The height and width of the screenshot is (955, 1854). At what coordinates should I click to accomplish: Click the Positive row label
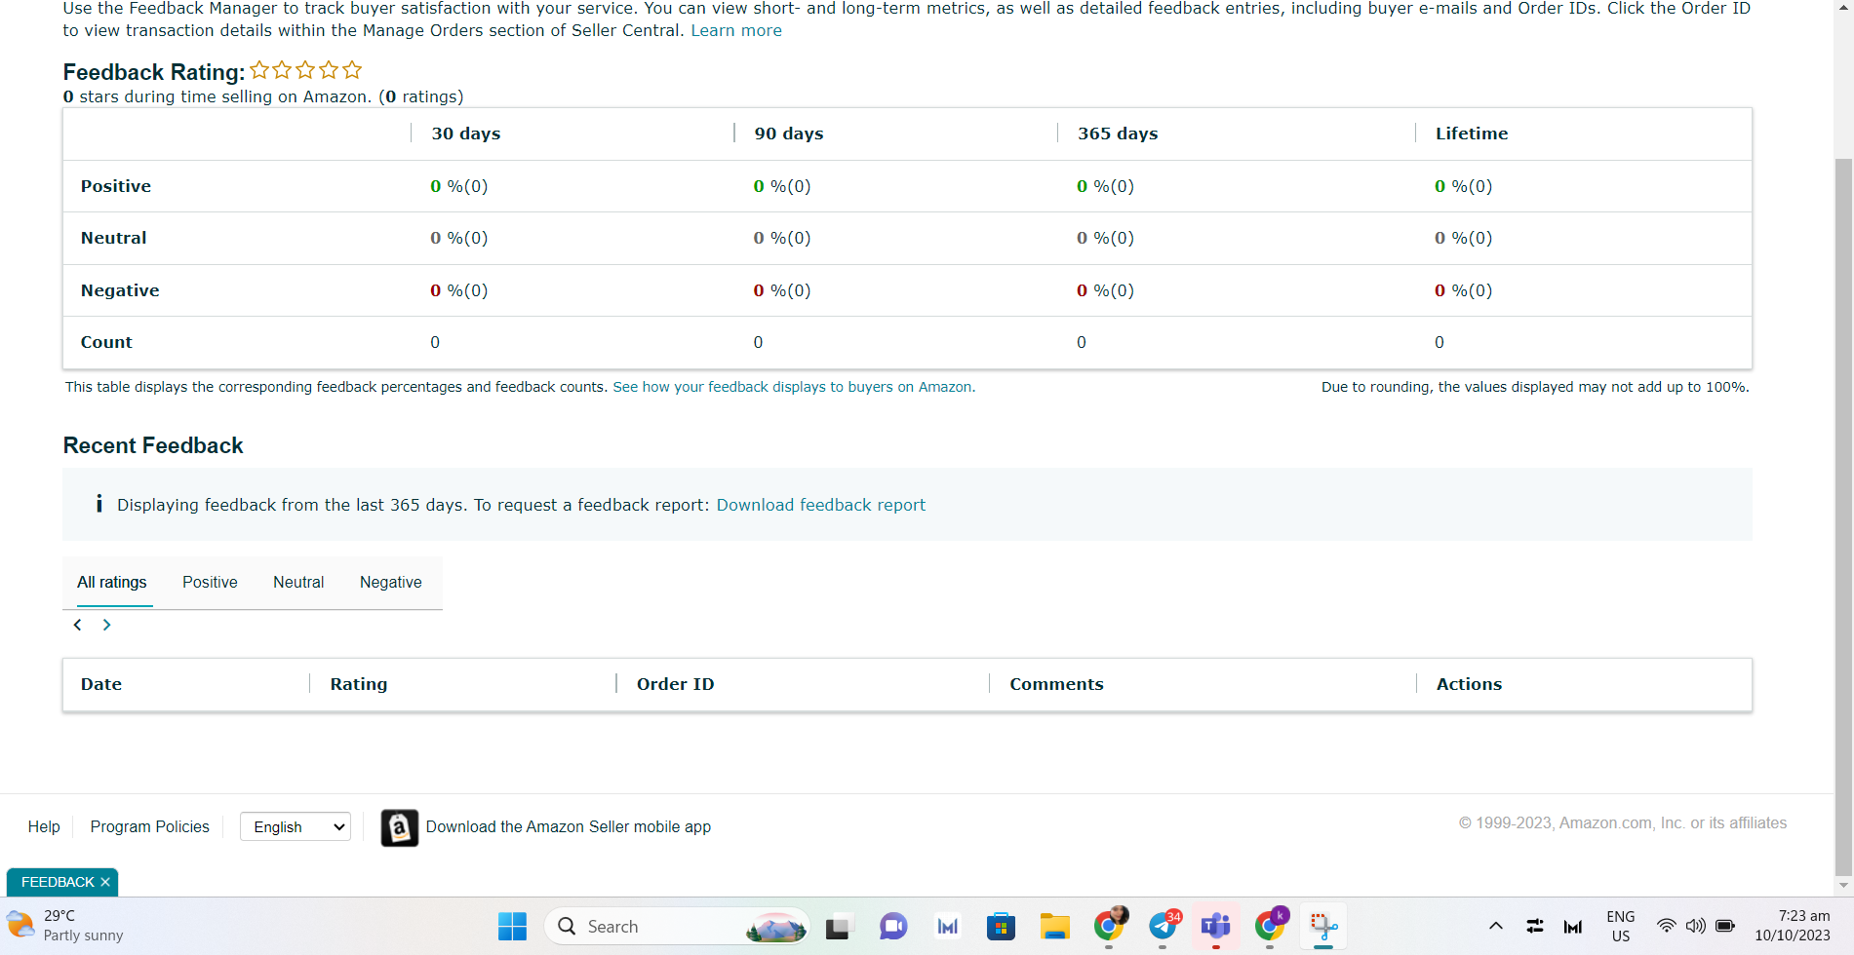coord(116,186)
